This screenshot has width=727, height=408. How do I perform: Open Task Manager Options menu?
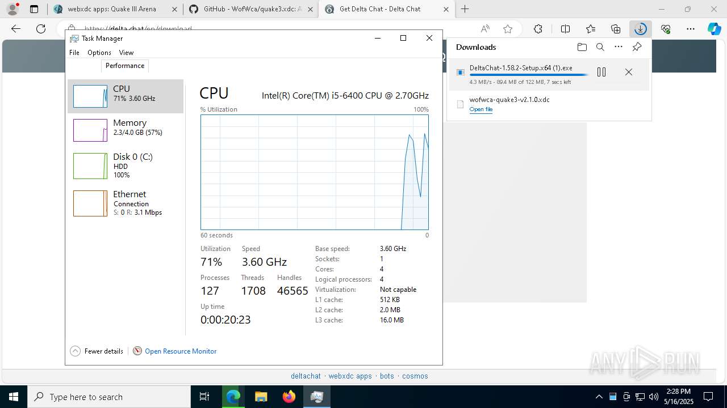(99, 53)
